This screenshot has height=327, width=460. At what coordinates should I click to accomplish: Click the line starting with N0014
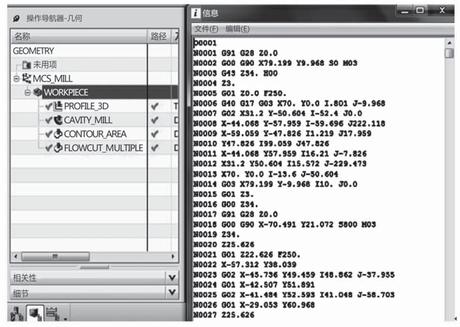point(276,184)
